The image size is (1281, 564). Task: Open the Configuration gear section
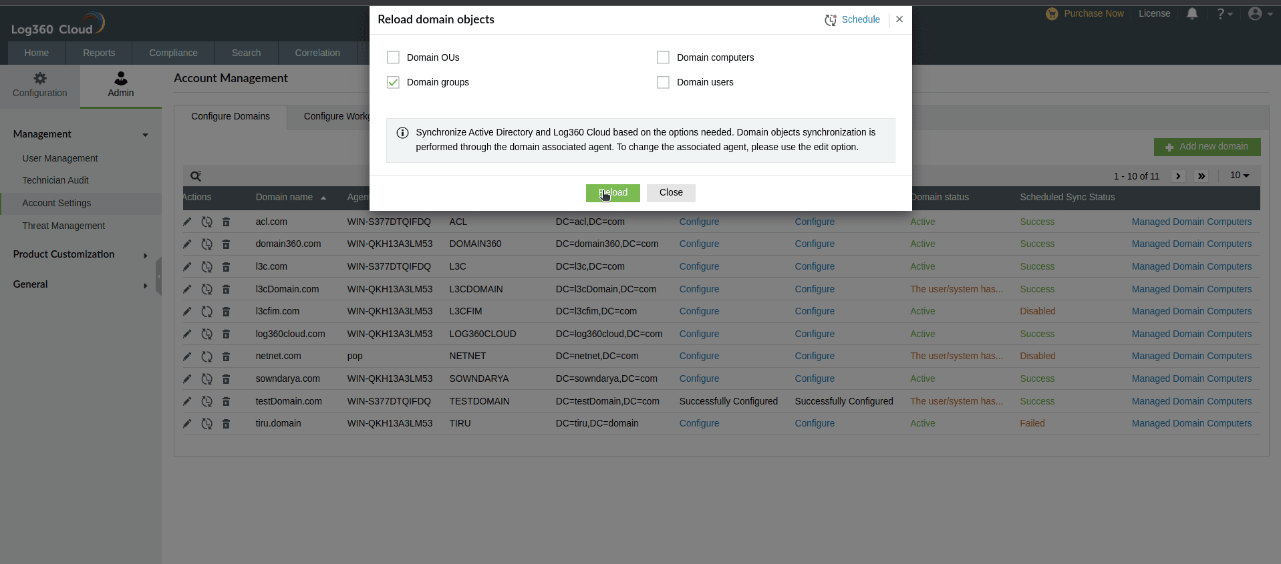click(x=40, y=85)
